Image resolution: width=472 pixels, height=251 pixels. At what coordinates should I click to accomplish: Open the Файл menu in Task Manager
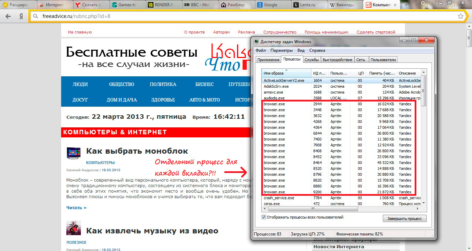[x=261, y=50]
